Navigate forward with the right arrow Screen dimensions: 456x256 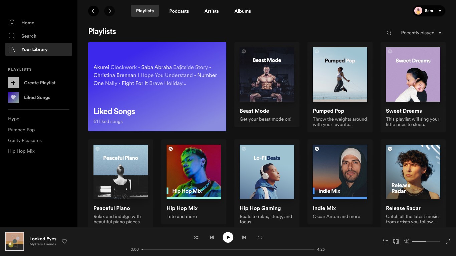tap(109, 11)
